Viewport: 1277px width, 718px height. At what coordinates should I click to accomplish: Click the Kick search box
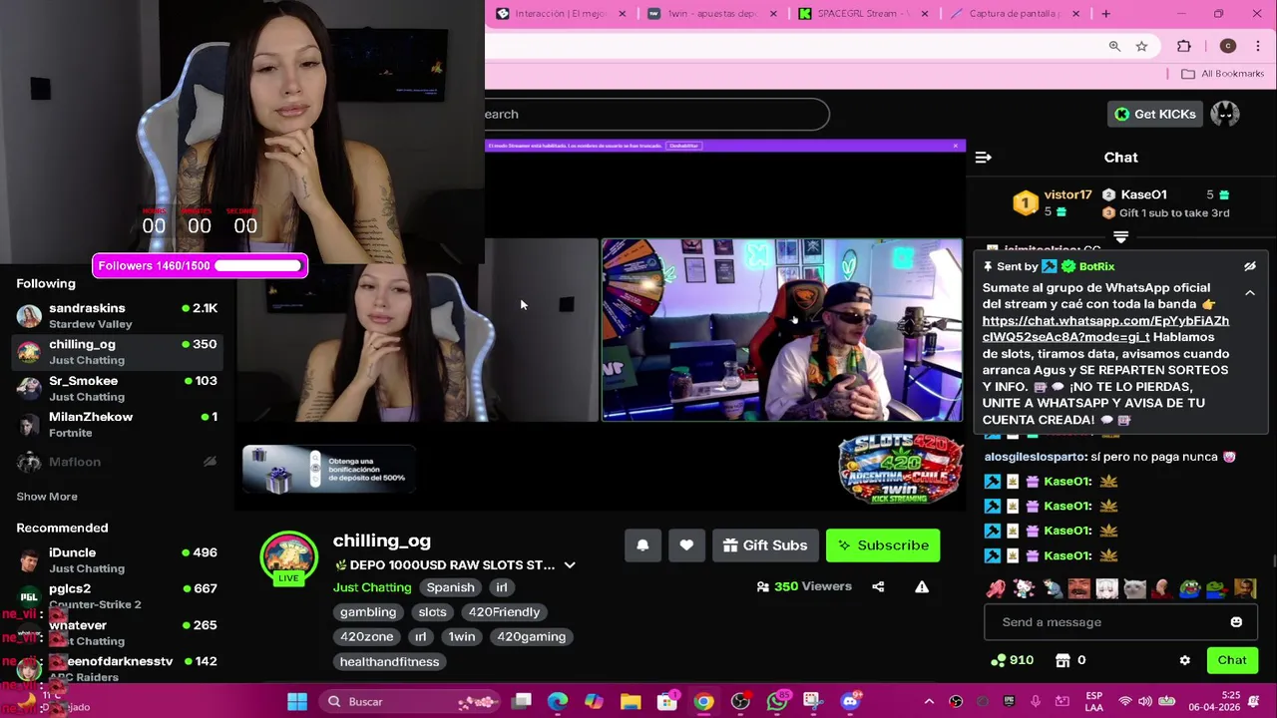point(656,114)
